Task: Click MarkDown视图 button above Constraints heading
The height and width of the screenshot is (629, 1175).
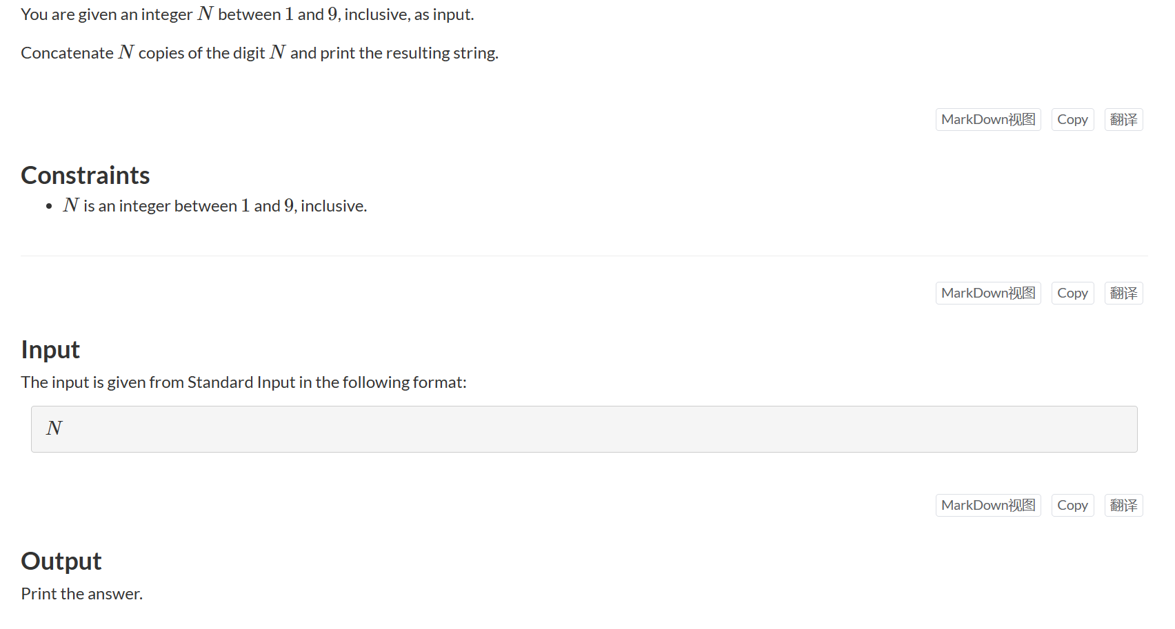Action: pos(988,119)
